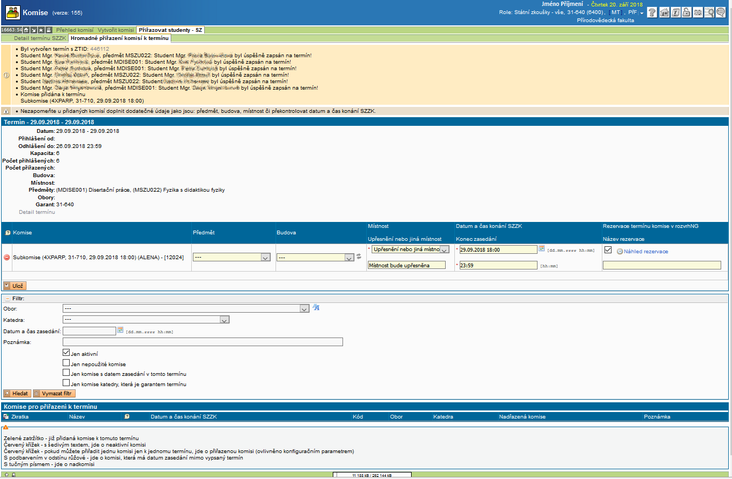Switch language with the British flag icon

[x=698, y=12]
